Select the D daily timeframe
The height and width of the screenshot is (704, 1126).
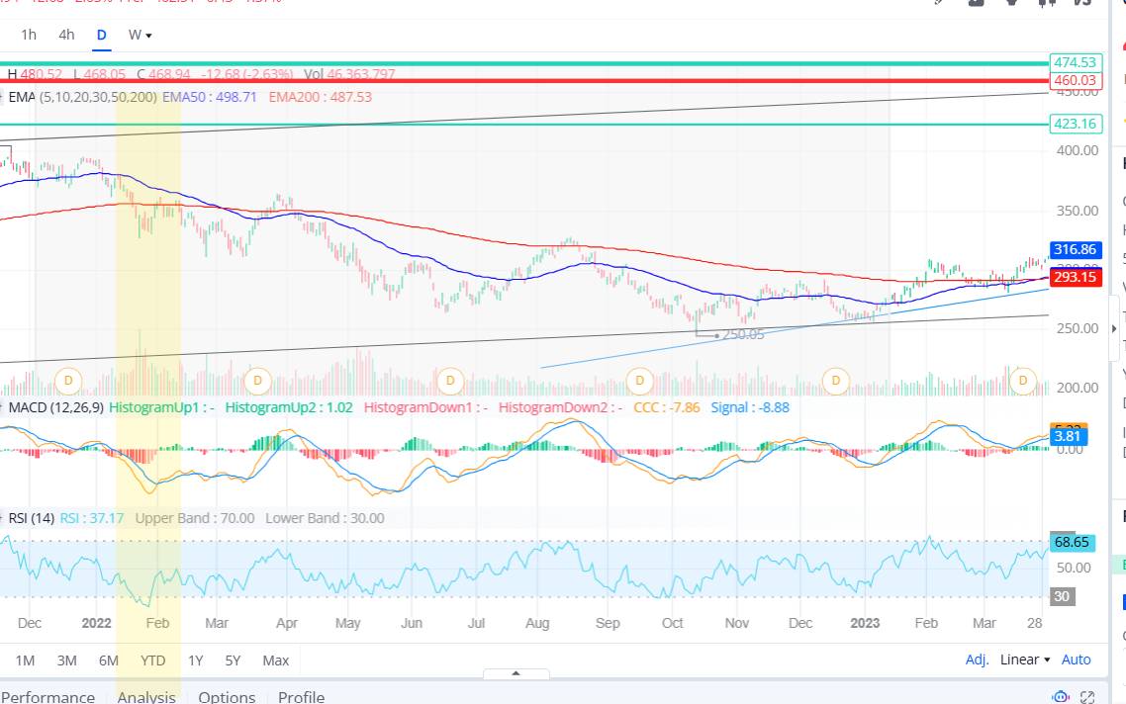tap(101, 35)
